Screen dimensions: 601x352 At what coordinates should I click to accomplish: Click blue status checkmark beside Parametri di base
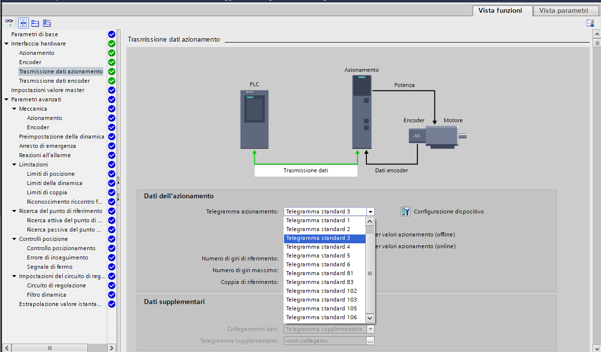tap(112, 34)
